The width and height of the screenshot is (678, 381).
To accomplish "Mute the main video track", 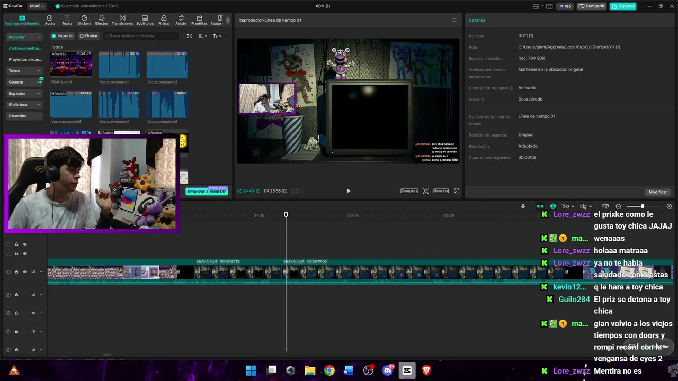I will point(33,272).
